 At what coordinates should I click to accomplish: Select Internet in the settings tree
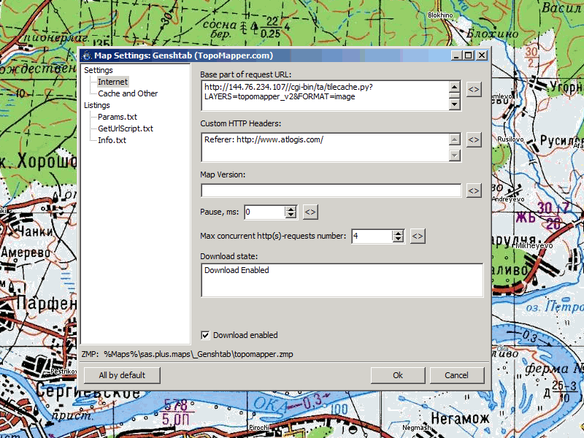pyautogui.click(x=112, y=82)
